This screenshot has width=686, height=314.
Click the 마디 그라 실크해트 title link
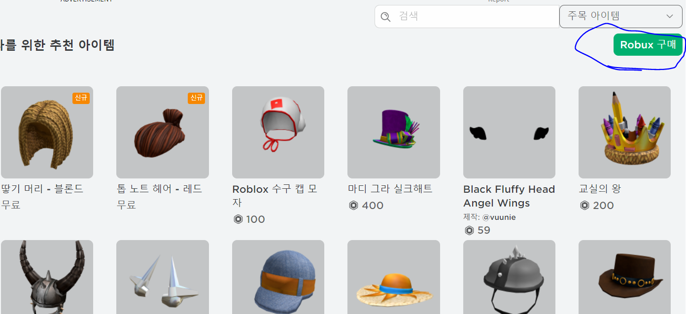click(x=390, y=189)
